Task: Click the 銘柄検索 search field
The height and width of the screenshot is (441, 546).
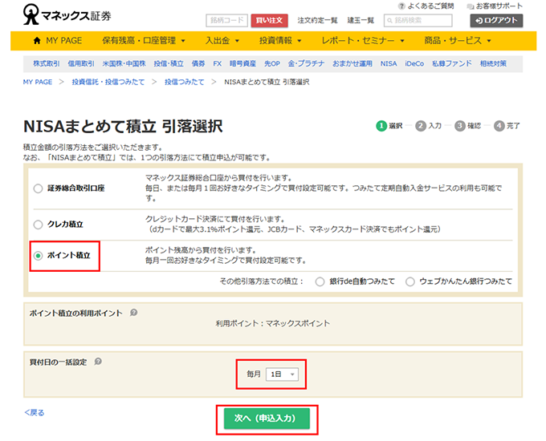Action: coord(418,21)
